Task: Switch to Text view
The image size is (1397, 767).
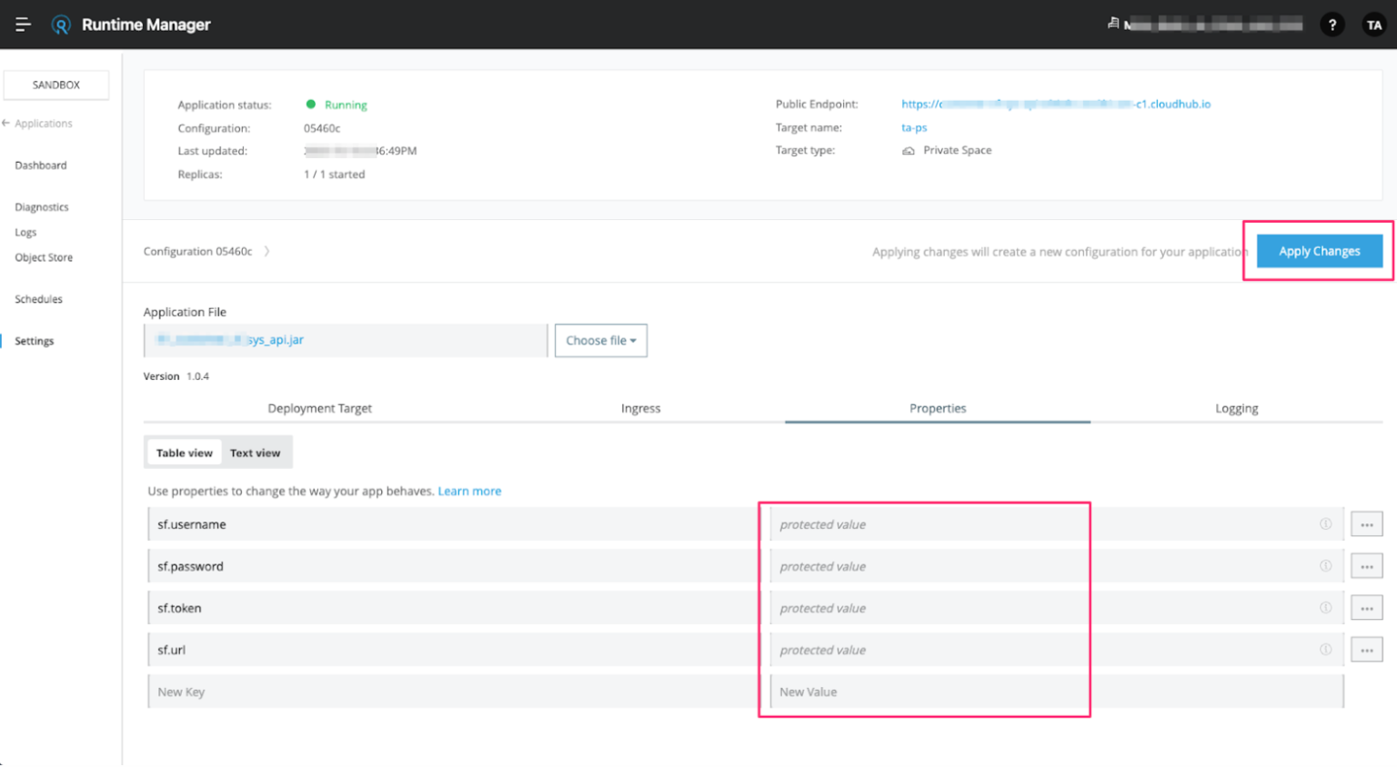Action: click(256, 452)
